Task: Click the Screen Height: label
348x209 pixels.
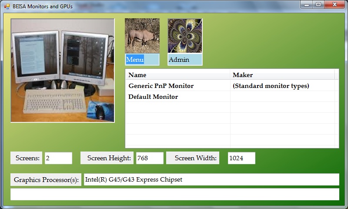Action: pos(107,158)
